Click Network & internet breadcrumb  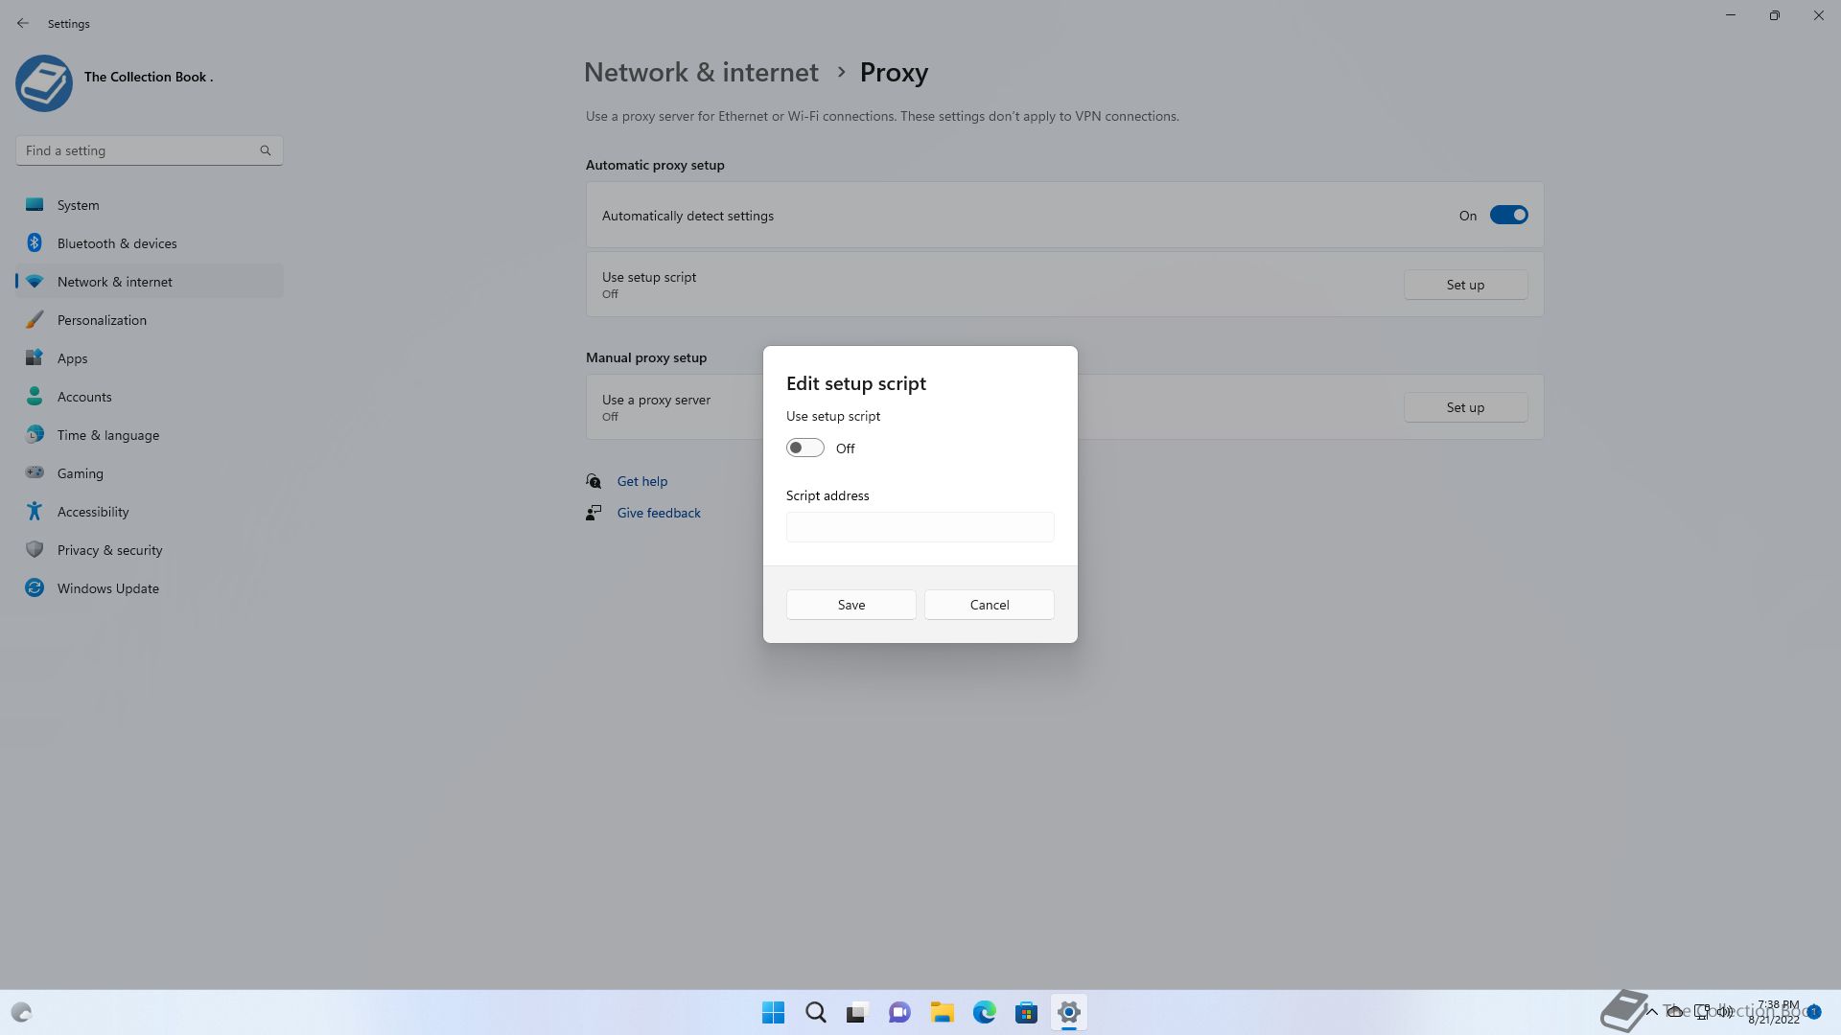point(701,73)
